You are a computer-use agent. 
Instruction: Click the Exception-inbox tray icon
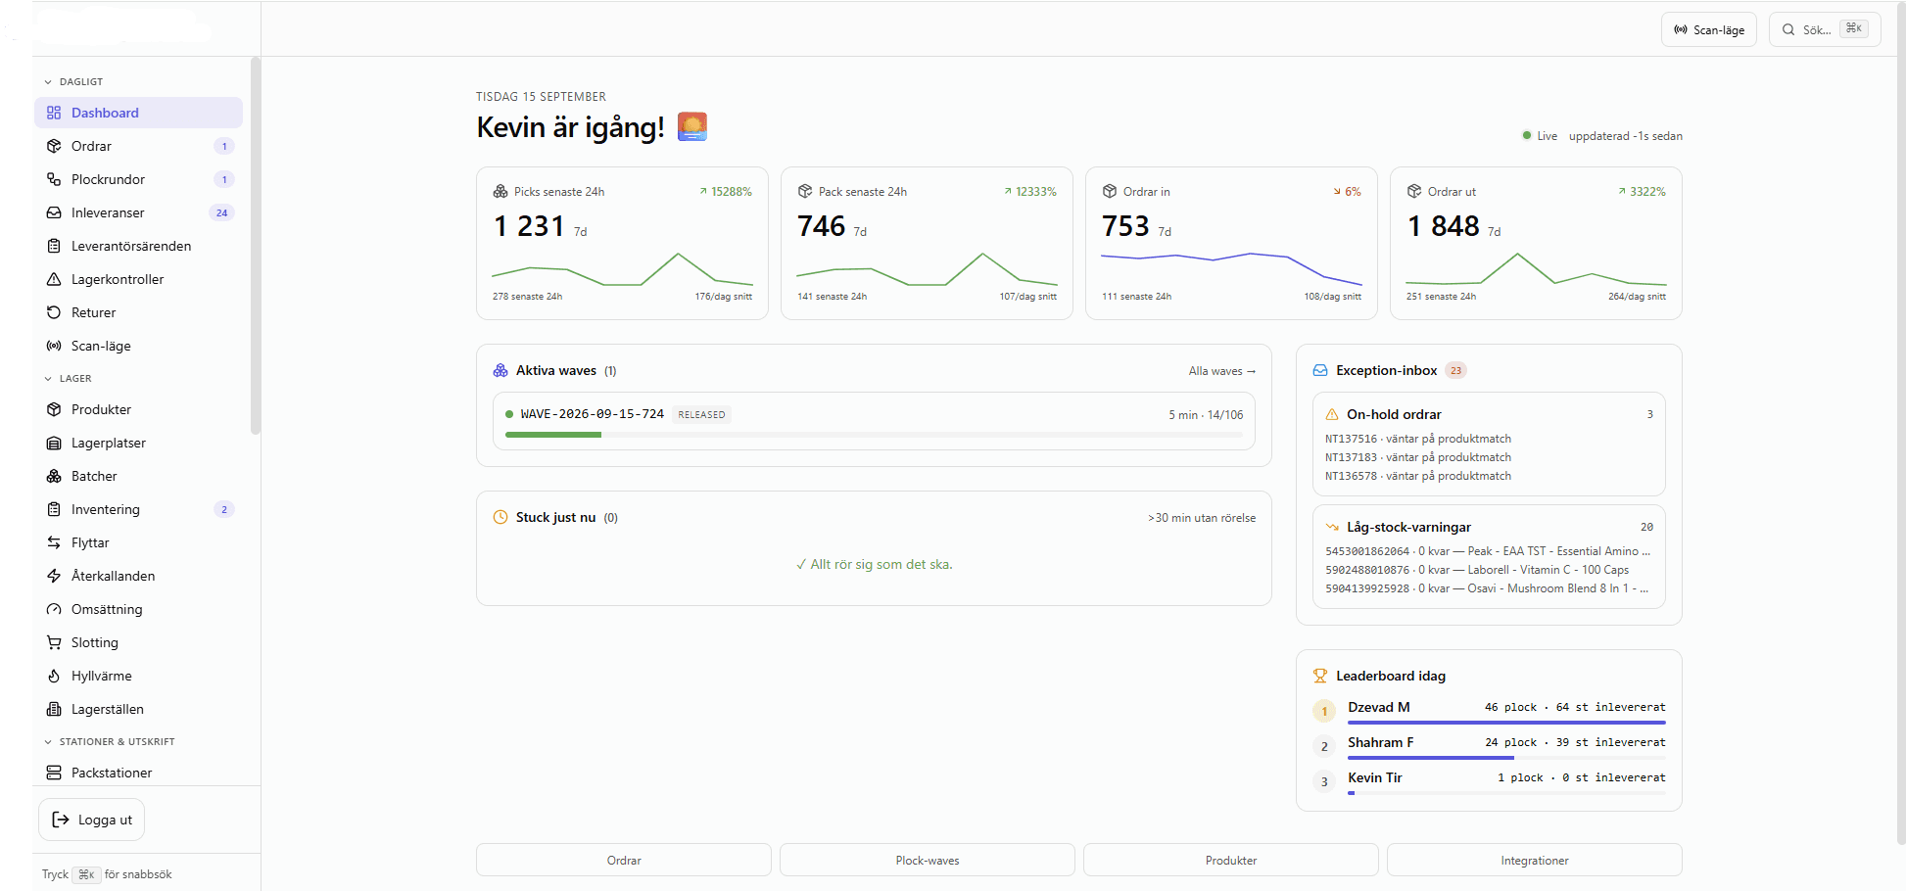[1320, 370]
